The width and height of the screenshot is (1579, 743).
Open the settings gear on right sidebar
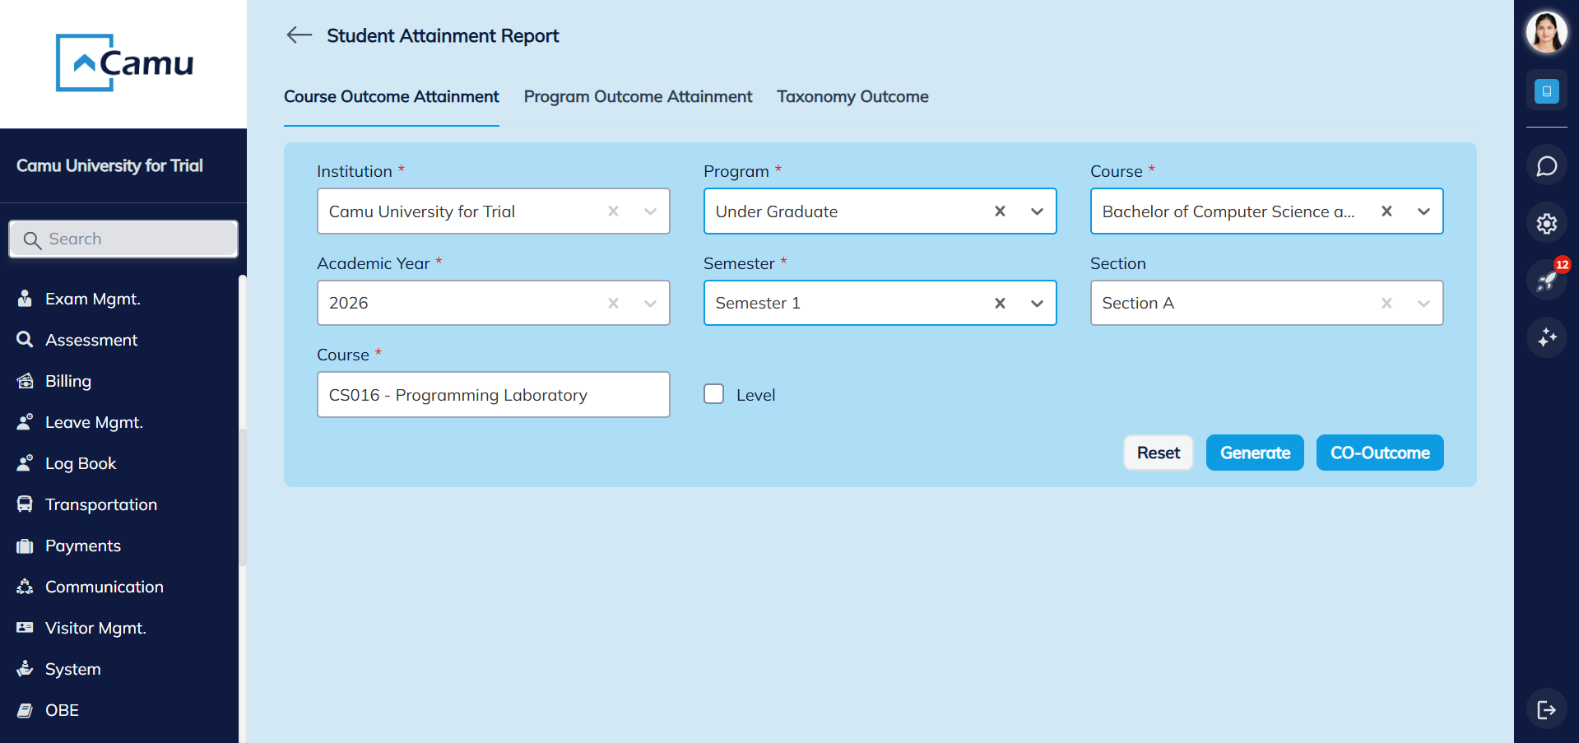click(1546, 223)
